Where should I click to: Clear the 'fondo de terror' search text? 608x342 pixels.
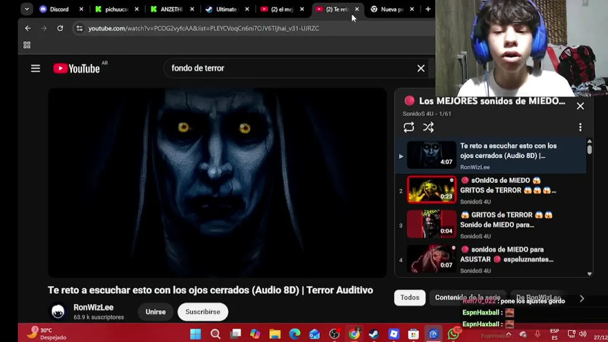(x=421, y=68)
